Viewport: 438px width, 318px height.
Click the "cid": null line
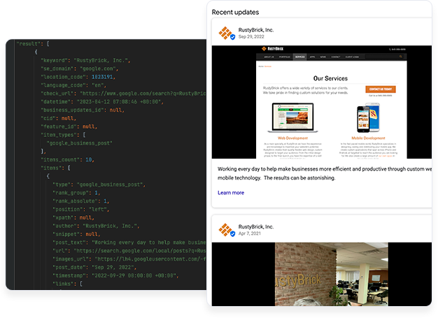pyautogui.click(x=58, y=118)
